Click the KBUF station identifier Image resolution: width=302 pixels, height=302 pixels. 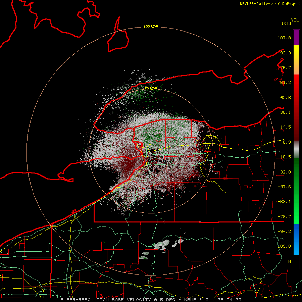point(190,300)
